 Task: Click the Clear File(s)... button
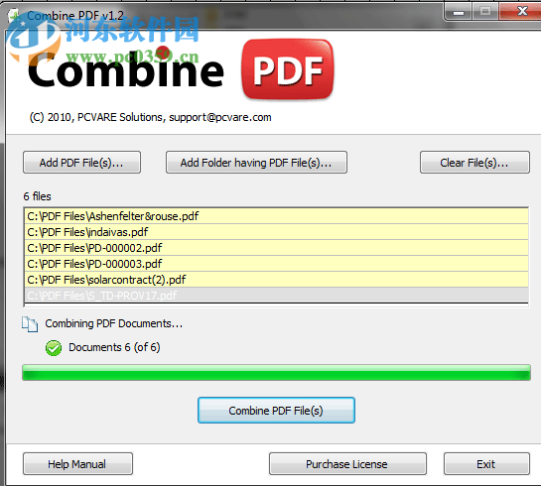click(x=474, y=163)
